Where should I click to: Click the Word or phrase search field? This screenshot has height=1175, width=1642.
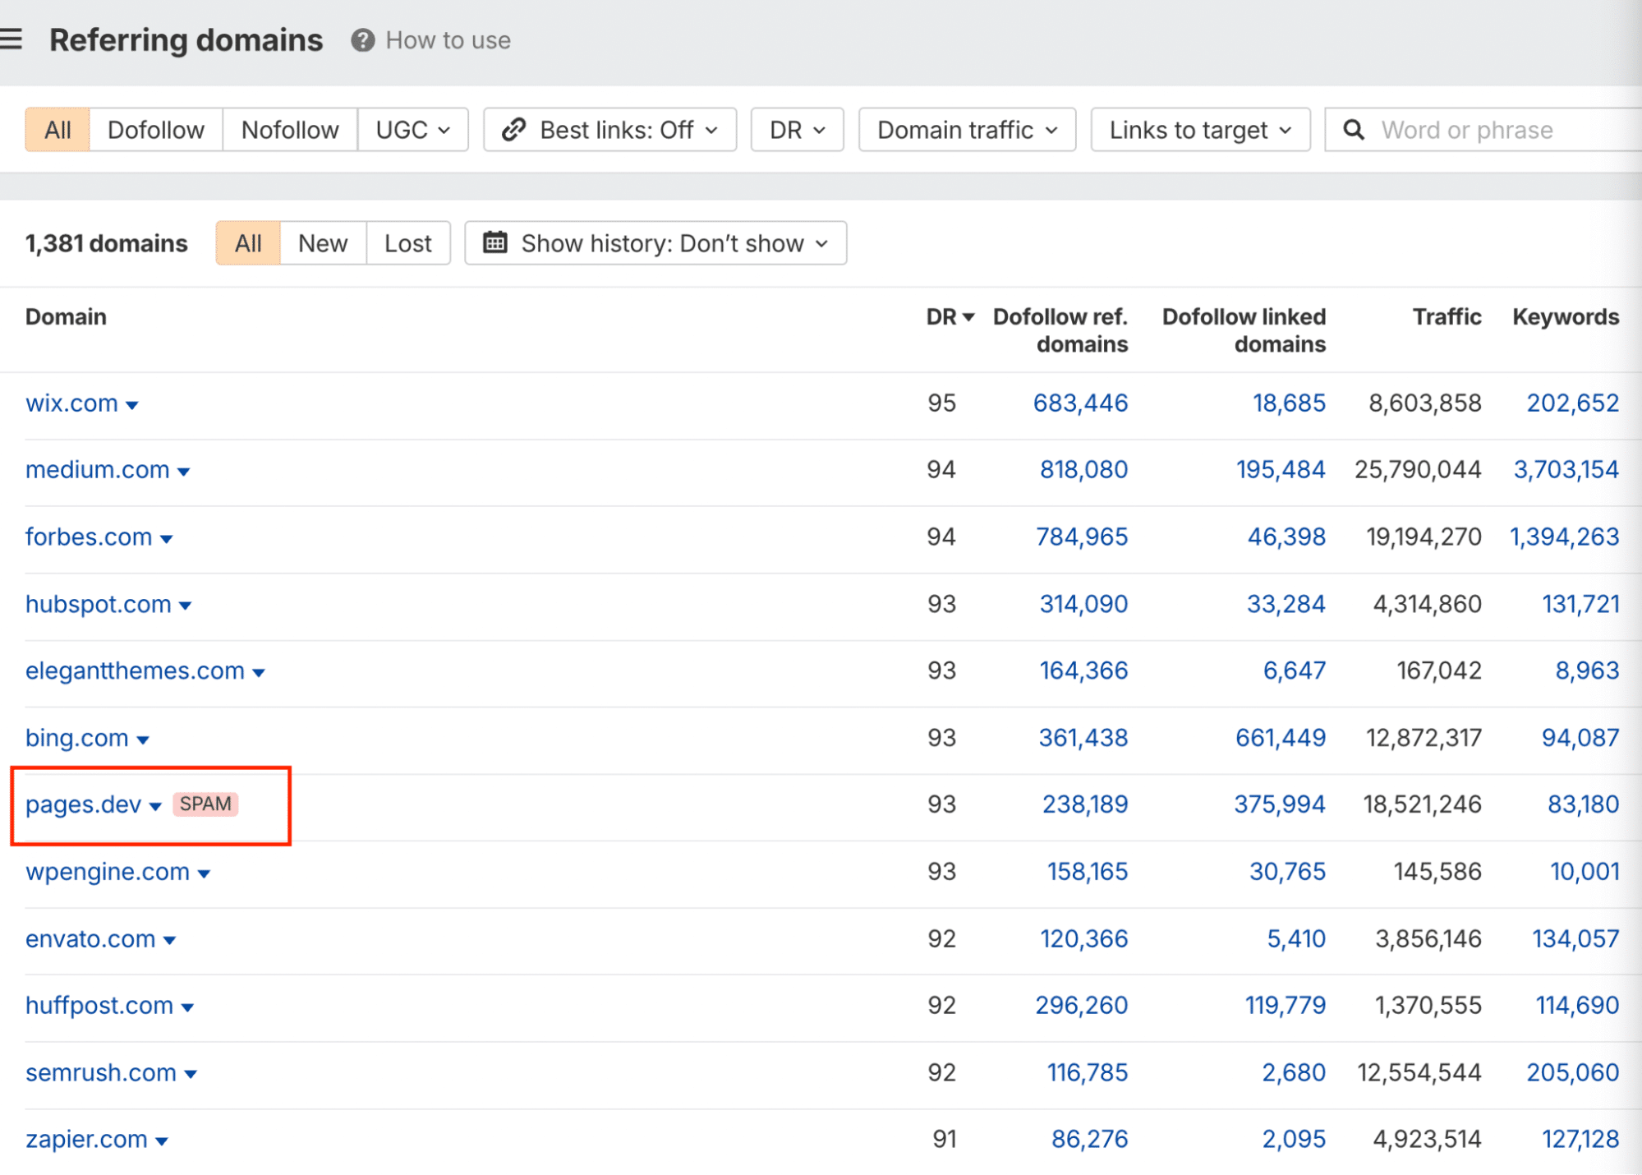pyautogui.click(x=1483, y=130)
